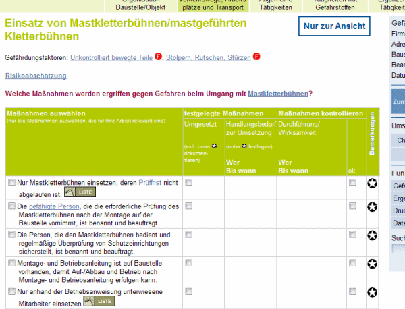
Task: Select the measure 'Nur Mastkletterbühnen einsetzen' checkbox
Action: click(x=11, y=182)
